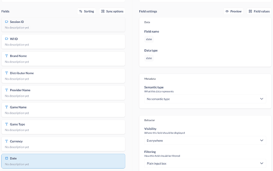273x171 pixels.
Task: Open the Field values button
Action: point(259,11)
